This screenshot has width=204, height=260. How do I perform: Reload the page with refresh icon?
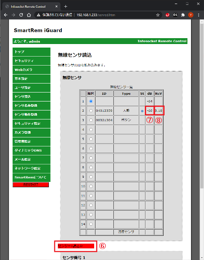coord(21,15)
